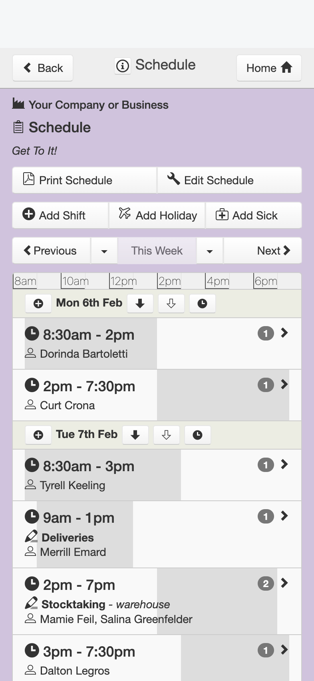Go to Previous week
This screenshot has width=314, height=681.
coord(52,251)
